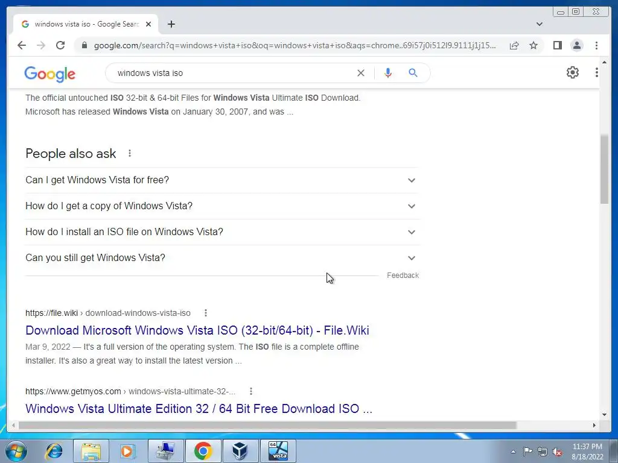Submit search with magnifier icon
Image resolution: width=618 pixels, height=463 pixels.
(413, 73)
